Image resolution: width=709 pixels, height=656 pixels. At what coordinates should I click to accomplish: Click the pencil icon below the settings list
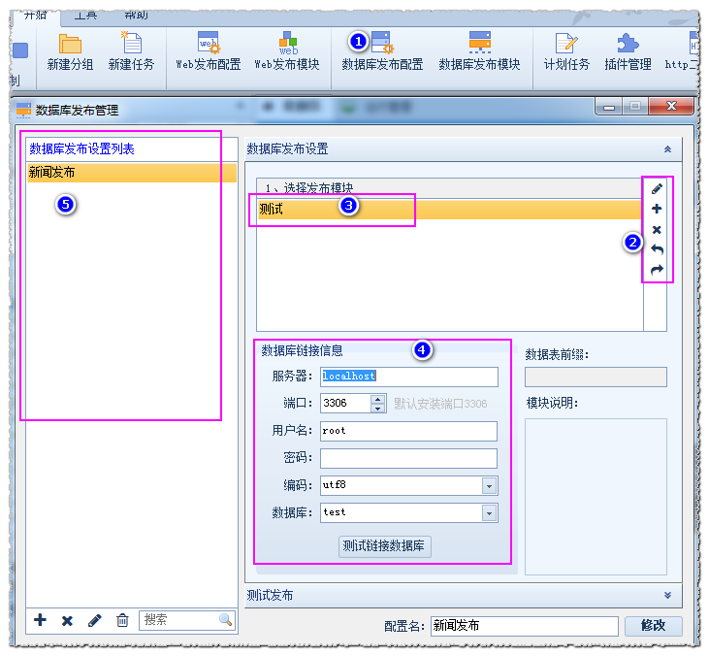pyautogui.click(x=94, y=620)
